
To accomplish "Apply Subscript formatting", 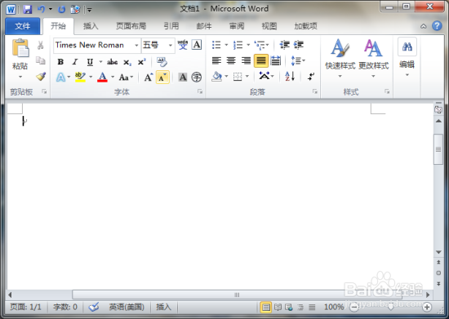I will [127, 62].
